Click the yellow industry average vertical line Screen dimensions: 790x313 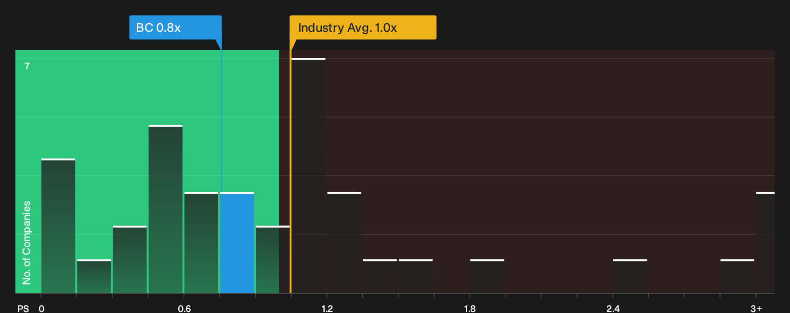(x=290, y=171)
